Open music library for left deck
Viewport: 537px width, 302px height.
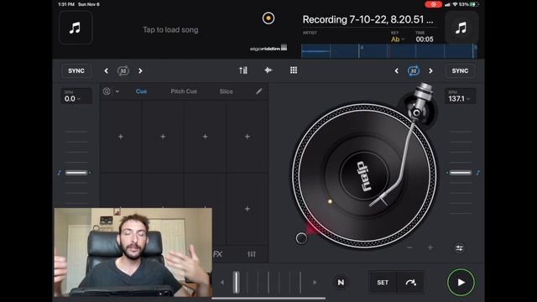76,28
